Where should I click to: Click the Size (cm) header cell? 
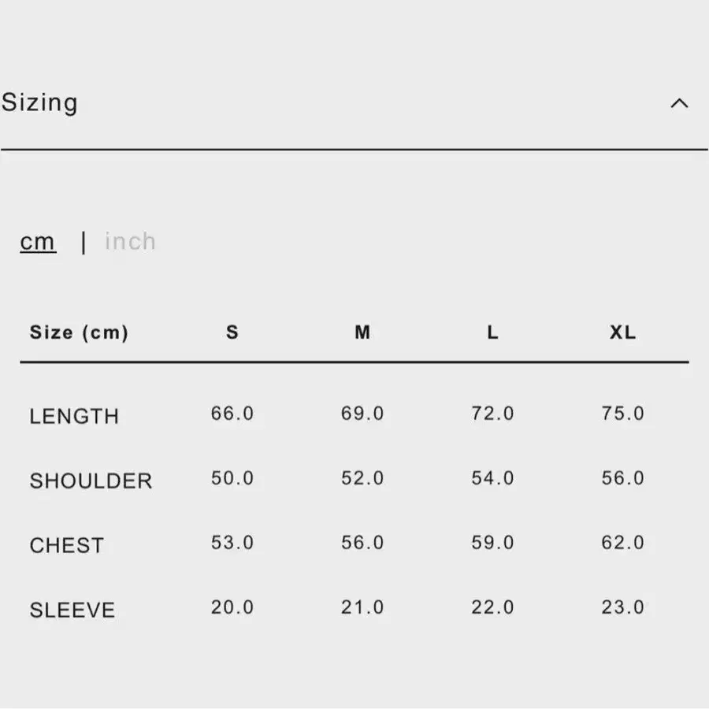coord(79,332)
